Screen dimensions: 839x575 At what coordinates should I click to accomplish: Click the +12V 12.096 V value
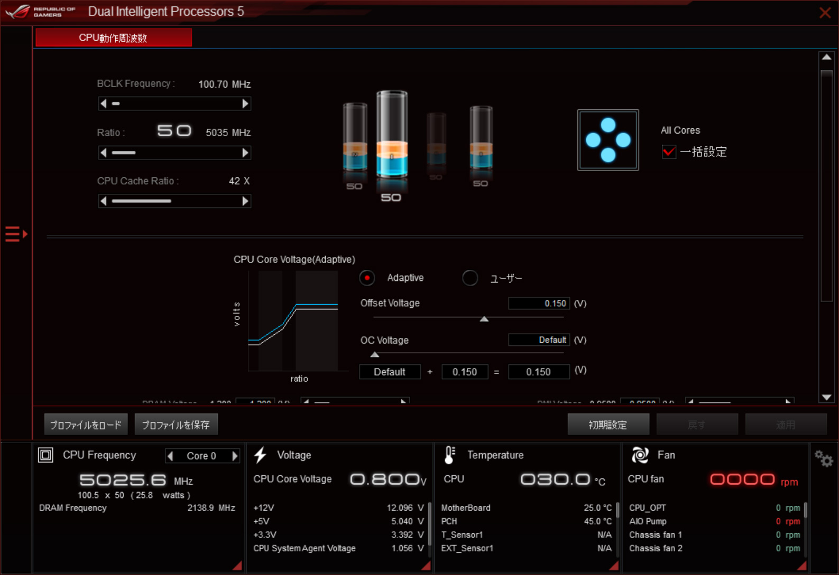pyautogui.click(x=405, y=508)
